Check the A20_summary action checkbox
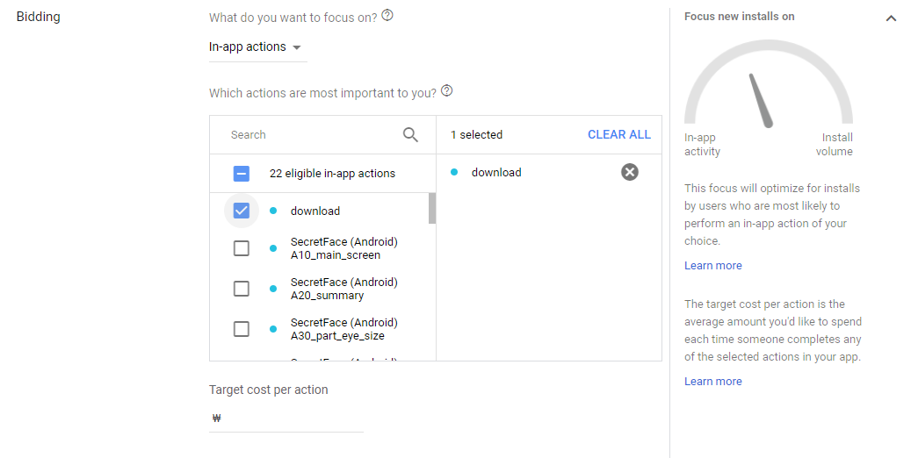918x458 pixels. click(242, 289)
